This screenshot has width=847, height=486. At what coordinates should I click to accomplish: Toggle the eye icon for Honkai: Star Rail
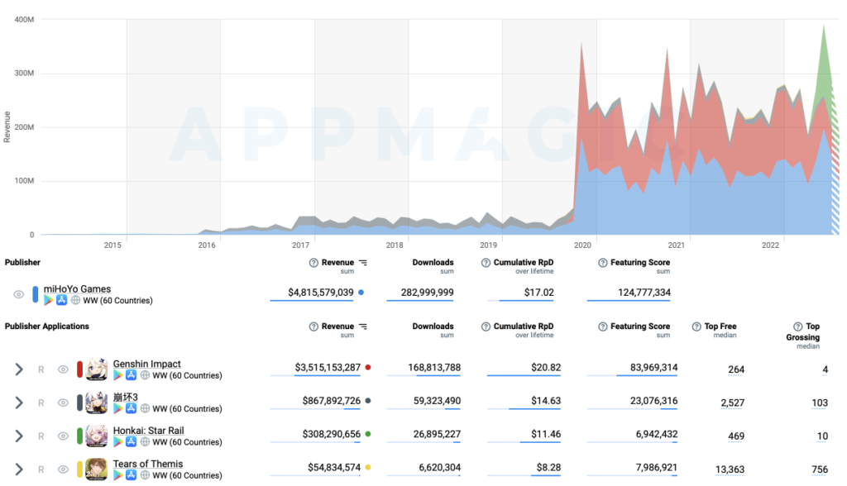click(x=63, y=436)
